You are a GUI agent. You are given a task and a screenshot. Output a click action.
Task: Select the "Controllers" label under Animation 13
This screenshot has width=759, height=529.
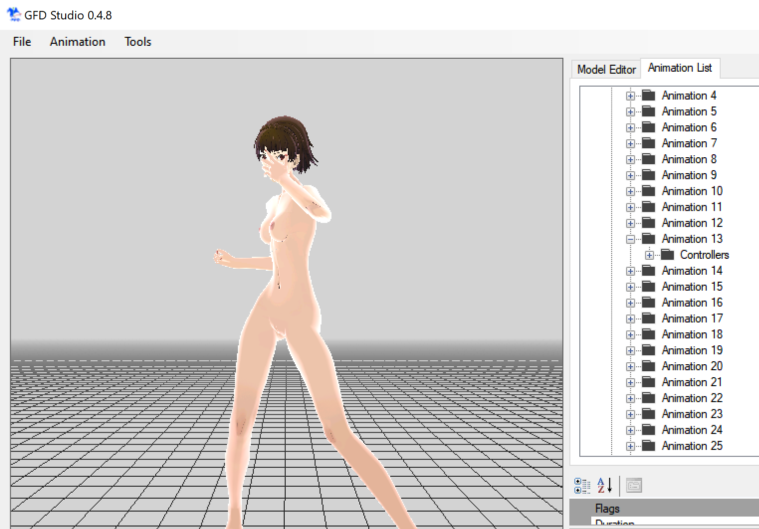click(x=704, y=255)
